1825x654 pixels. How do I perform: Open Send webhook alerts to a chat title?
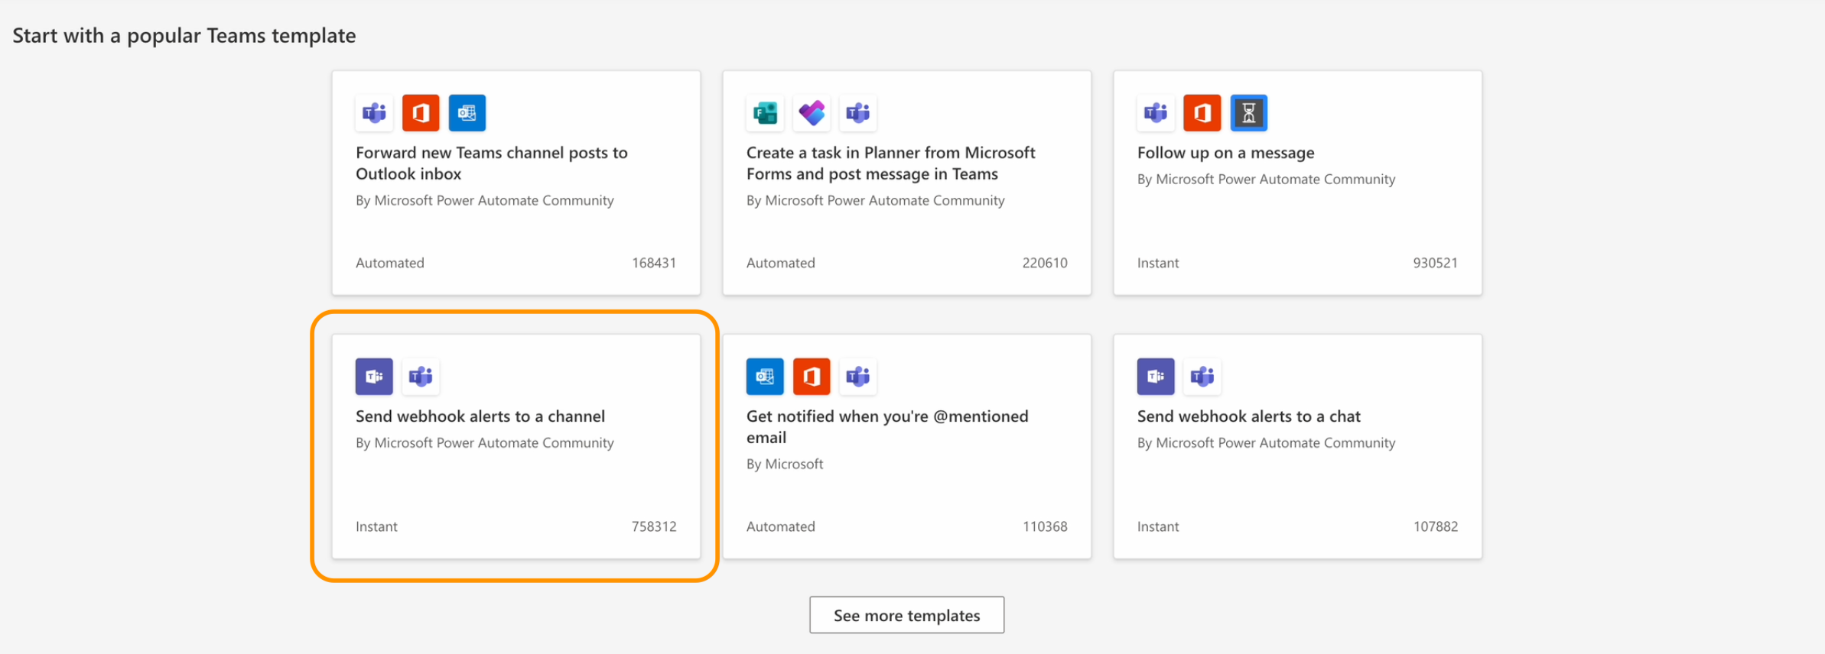(1248, 416)
